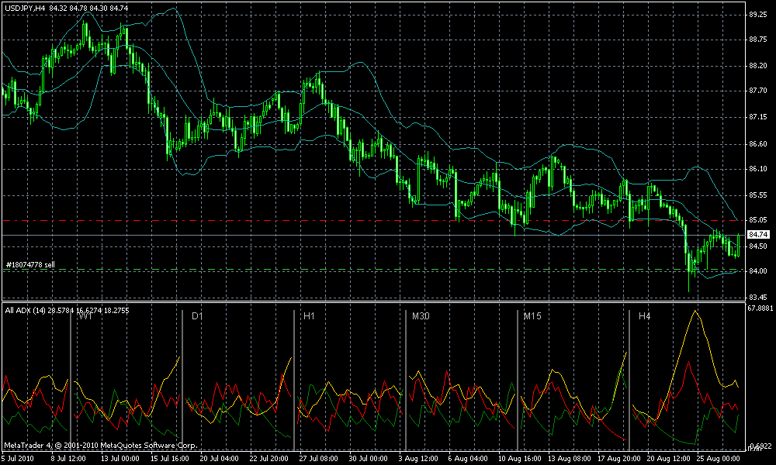Click the 84.50 price axis value
This screenshot has height=465, width=776.
point(758,246)
